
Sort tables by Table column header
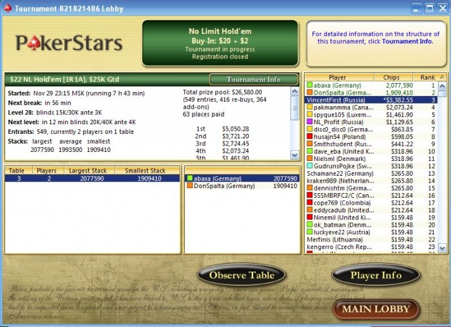click(19, 171)
